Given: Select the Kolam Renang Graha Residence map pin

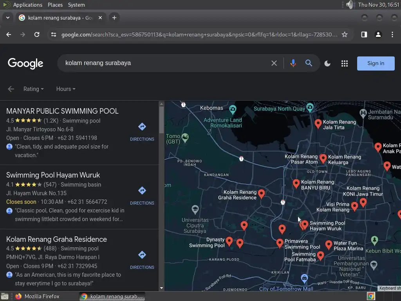Looking at the screenshot, I should coord(261,194).
